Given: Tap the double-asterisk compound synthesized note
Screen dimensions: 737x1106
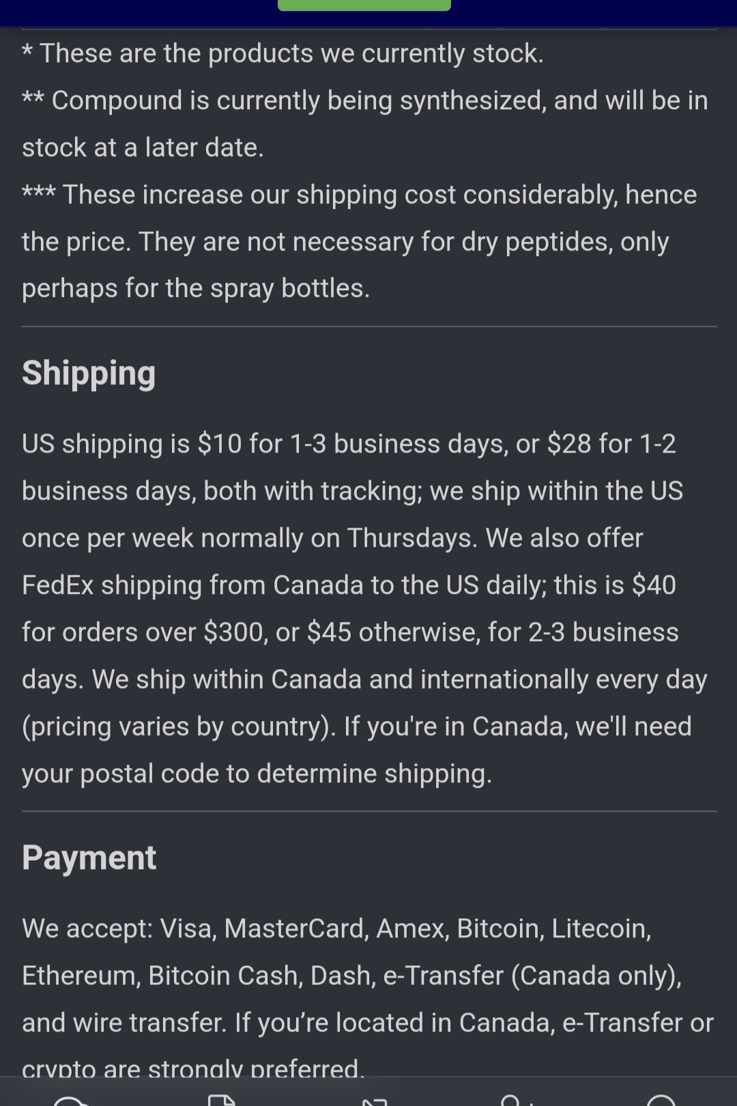Looking at the screenshot, I should (365, 124).
